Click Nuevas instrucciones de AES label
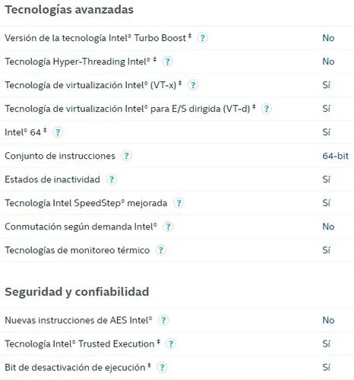Image resolution: width=354 pixels, height=380 pixels. tap(78, 320)
